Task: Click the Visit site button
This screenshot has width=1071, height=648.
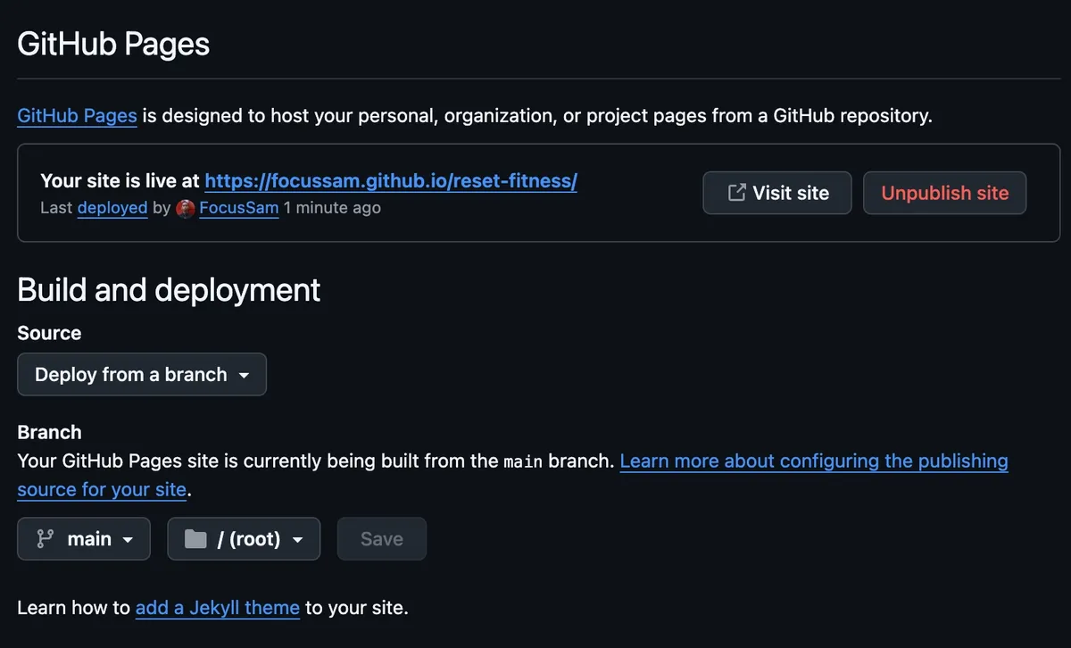Action: click(777, 193)
